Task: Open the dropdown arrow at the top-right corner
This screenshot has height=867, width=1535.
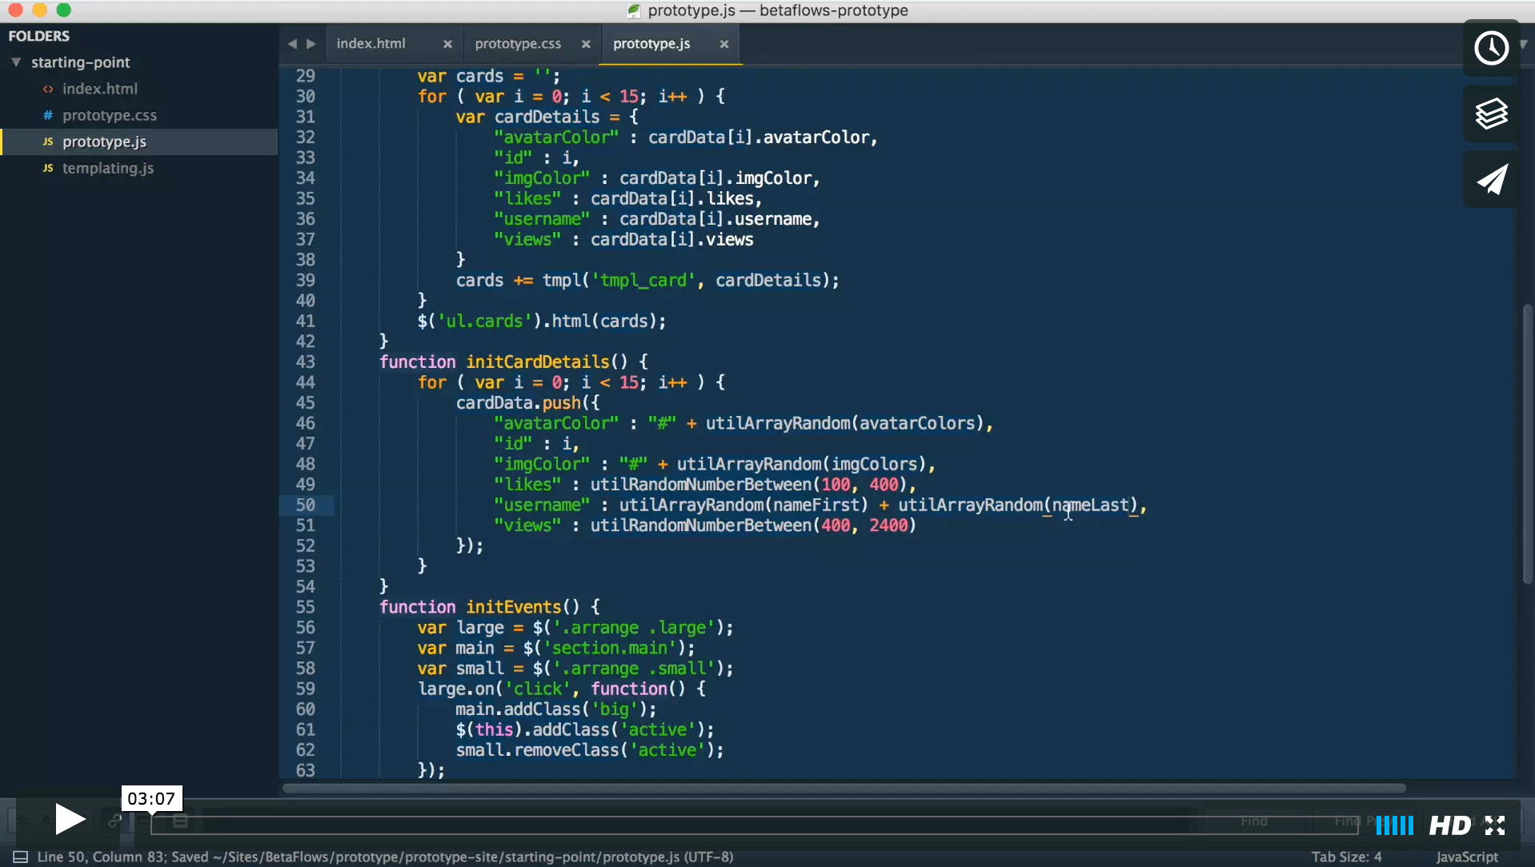Action: pos(1525,44)
